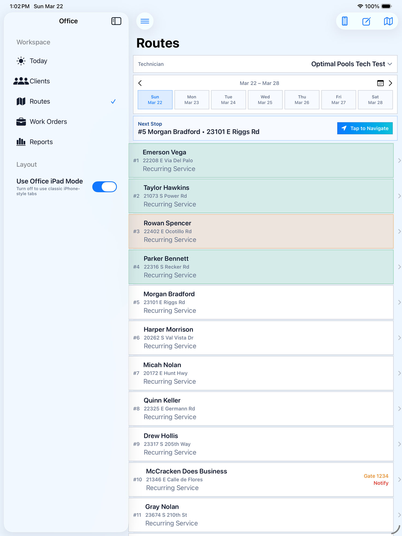The image size is (402, 536).
Task: Click address 20172 E Hunt Hwy
Action: pyautogui.click(x=165, y=373)
